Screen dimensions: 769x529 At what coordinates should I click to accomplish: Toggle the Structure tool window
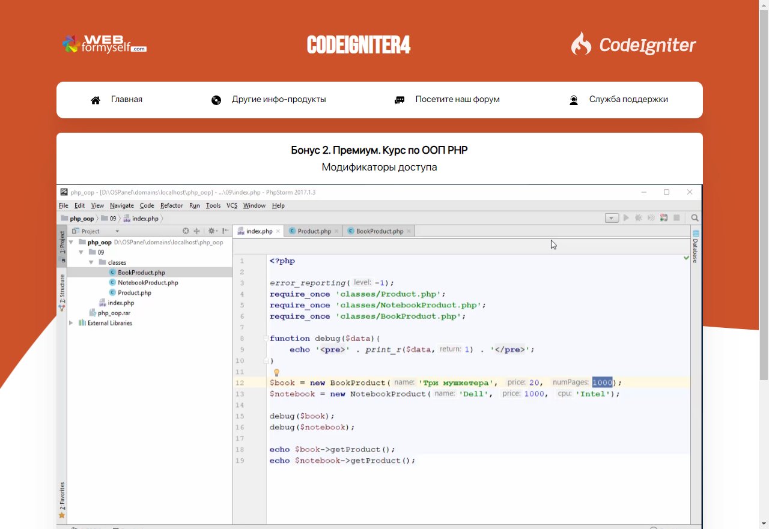(62, 292)
